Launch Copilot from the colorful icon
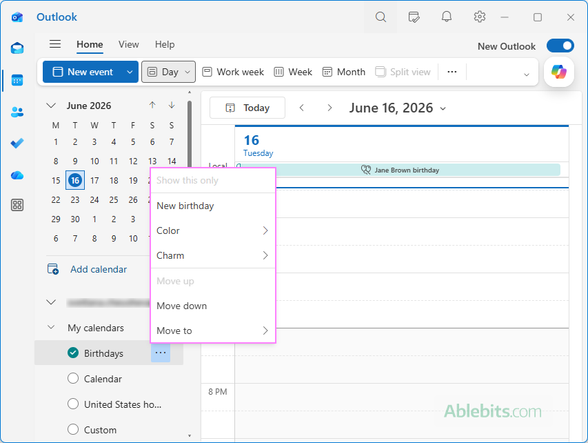This screenshot has height=443, width=588. 559,72
